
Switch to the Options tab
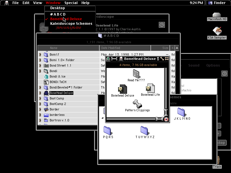pos(213,65)
